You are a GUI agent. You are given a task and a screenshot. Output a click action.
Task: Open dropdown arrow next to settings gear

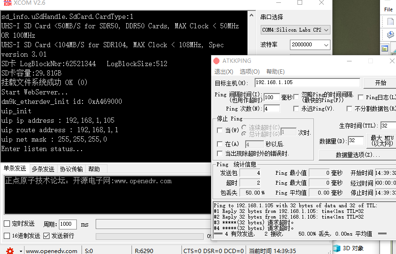click(x=21, y=251)
